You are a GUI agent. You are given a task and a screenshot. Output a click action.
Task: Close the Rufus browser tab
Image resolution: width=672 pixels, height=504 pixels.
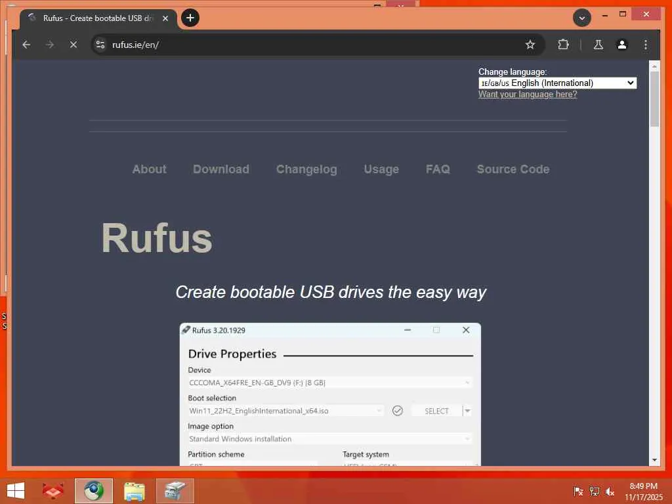(x=165, y=18)
